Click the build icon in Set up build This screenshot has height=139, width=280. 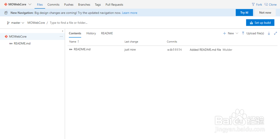[251, 23]
